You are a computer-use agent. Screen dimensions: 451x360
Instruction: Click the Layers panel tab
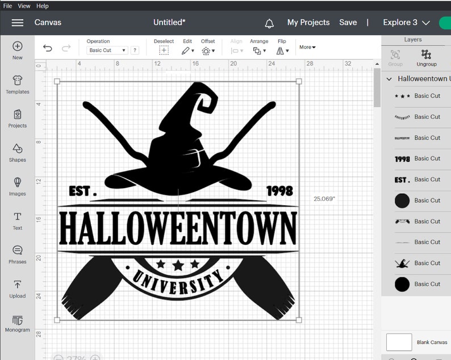(x=413, y=40)
